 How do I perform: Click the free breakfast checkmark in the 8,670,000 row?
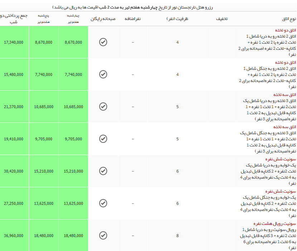click(x=103, y=42)
